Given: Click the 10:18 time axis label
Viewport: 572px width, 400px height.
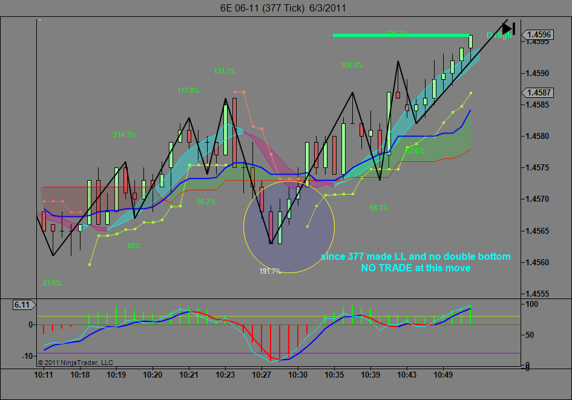Looking at the screenshot, I should (80, 375).
